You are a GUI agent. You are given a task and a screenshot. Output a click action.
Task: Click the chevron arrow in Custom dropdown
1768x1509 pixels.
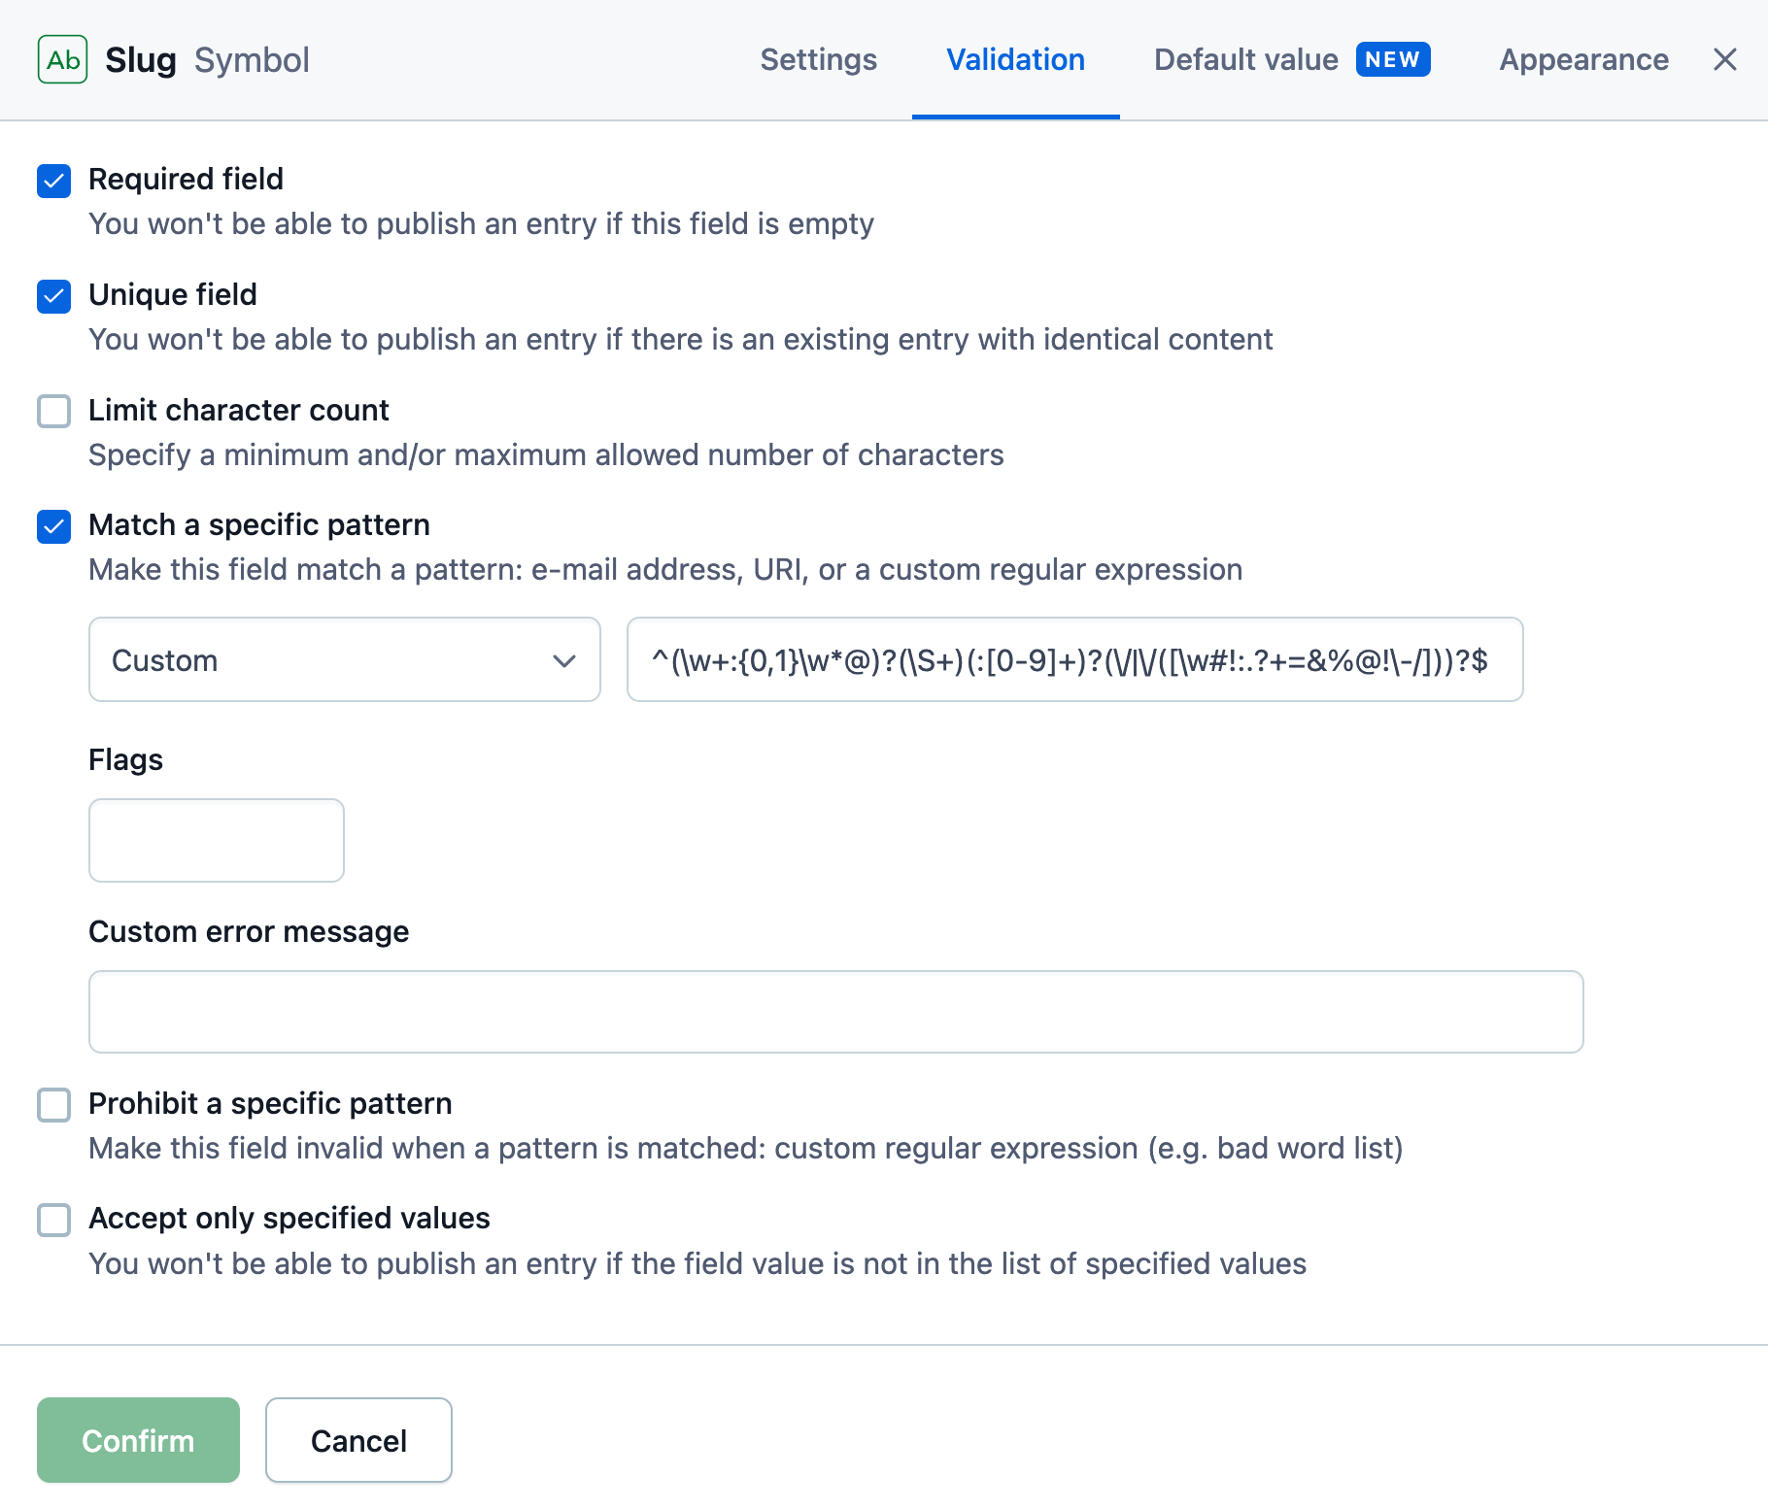click(x=564, y=660)
